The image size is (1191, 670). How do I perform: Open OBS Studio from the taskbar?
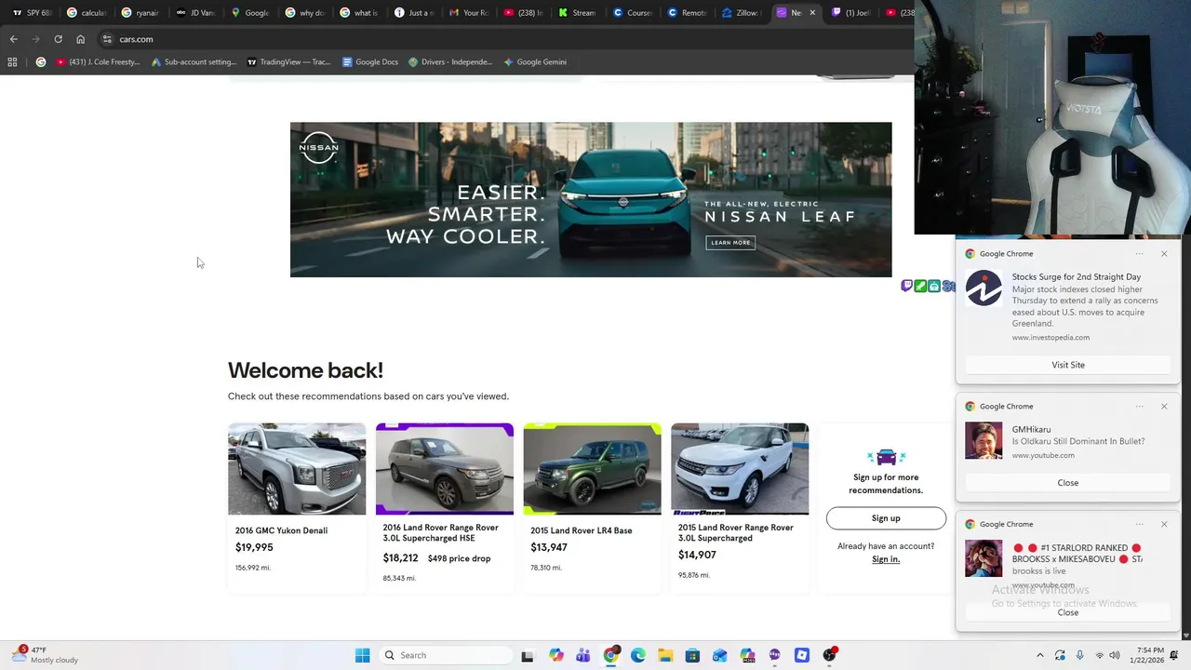[x=829, y=655]
